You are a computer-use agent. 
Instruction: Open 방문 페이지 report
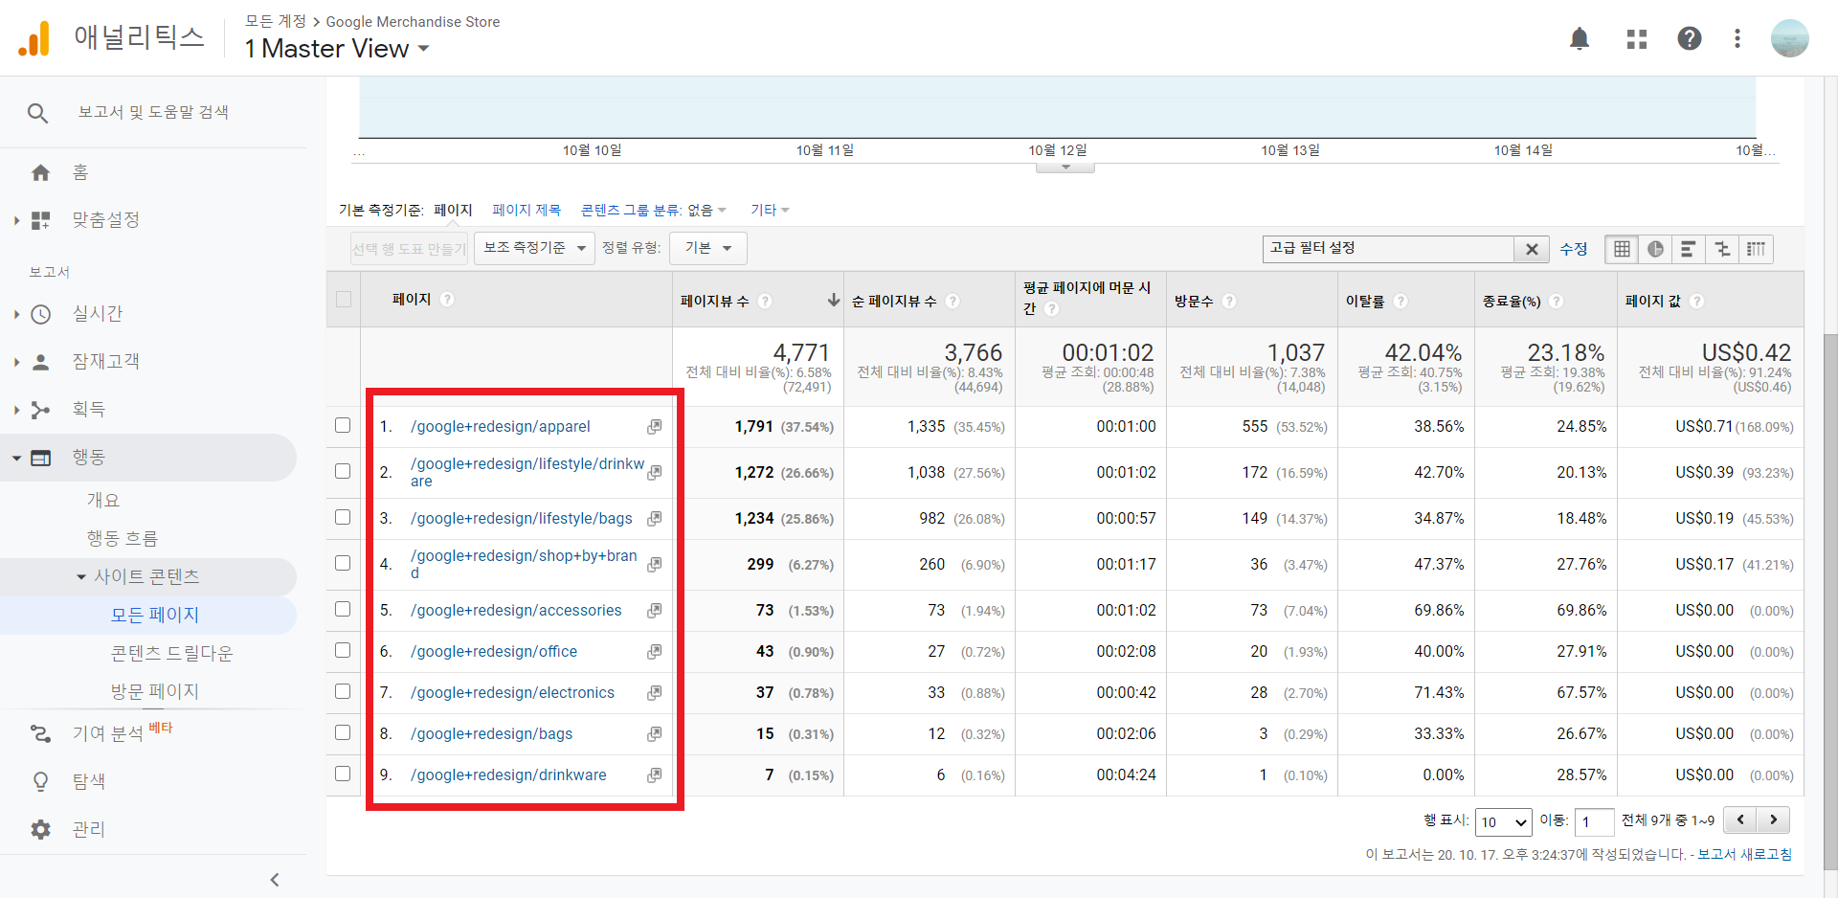(x=155, y=691)
